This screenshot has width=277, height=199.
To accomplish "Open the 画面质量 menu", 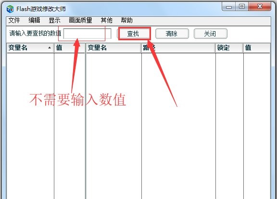I will [80, 21].
